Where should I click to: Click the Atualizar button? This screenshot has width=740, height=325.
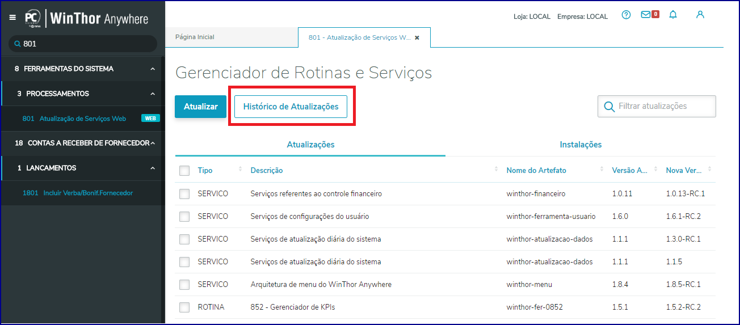pos(200,107)
